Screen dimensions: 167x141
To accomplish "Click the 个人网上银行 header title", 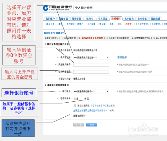I will (x=84, y=8).
